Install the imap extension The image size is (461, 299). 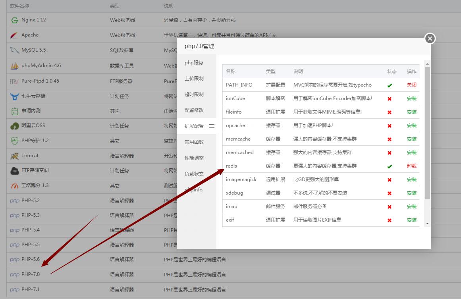coord(412,207)
